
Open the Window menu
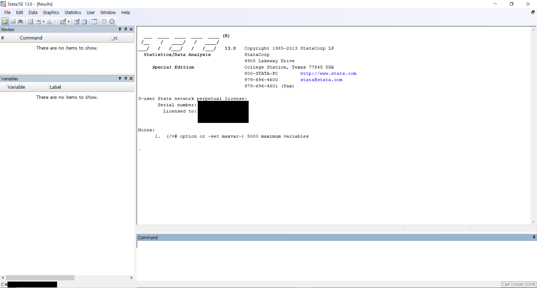108,13
